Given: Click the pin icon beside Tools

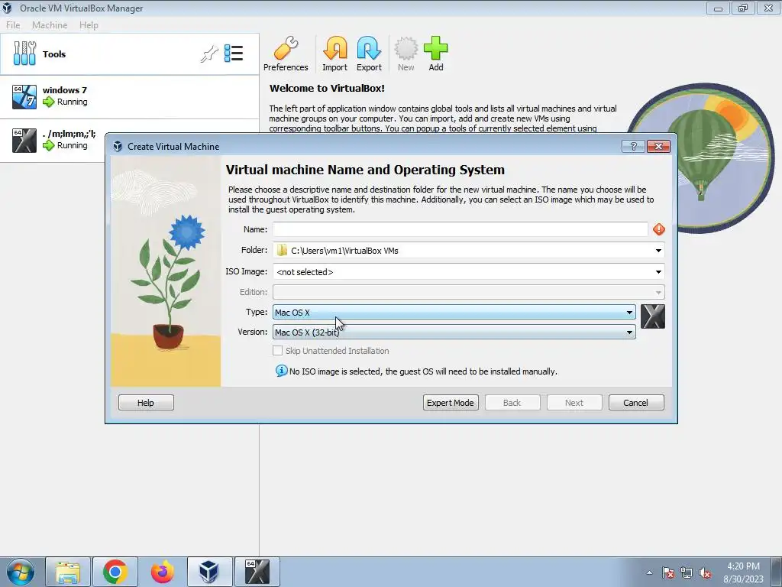Looking at the screenshot, I should [x=209, y=54].
